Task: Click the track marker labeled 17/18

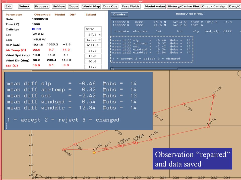Action: 150,139
